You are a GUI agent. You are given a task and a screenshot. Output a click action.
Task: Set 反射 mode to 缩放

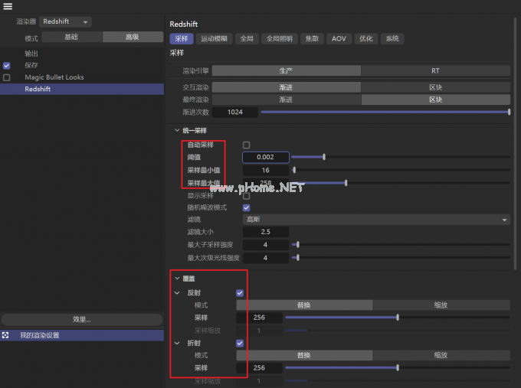(441, 305)
